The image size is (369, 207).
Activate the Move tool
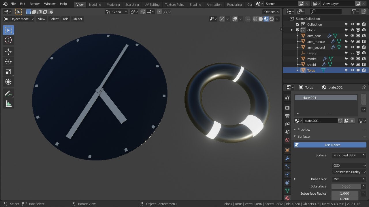pos(8,52)
